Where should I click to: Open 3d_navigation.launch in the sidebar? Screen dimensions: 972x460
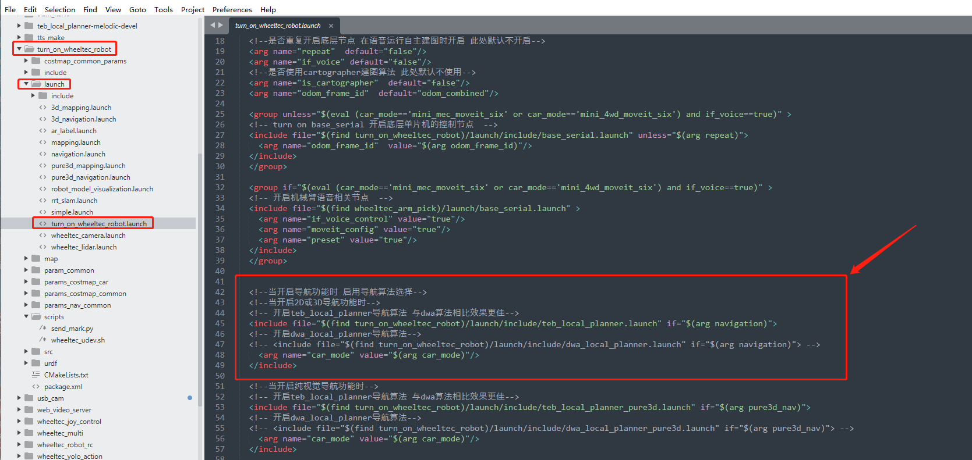coord(83,119)
